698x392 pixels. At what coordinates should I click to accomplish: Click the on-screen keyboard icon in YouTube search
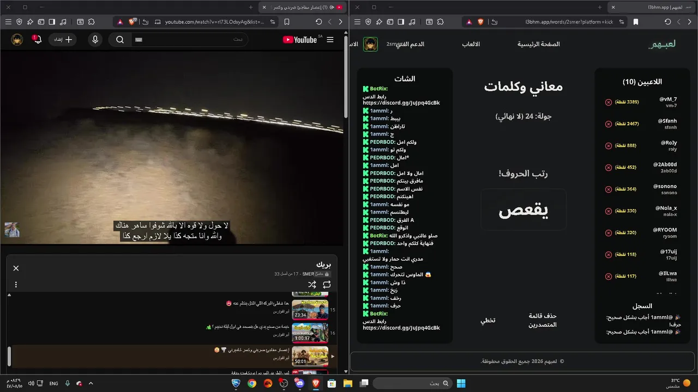(x=139, y=40)
